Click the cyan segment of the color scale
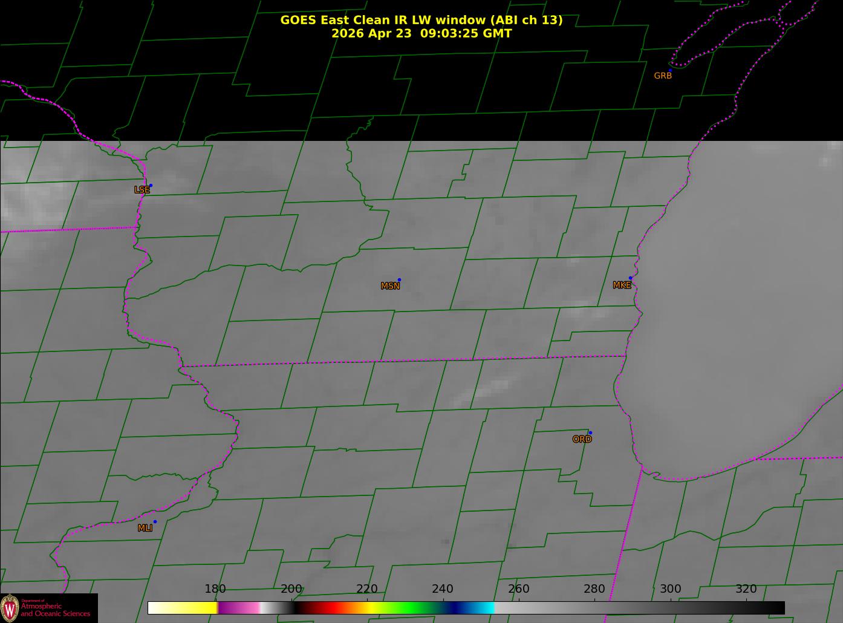Viewport: 843px width, 623px height. click(484, 608)
